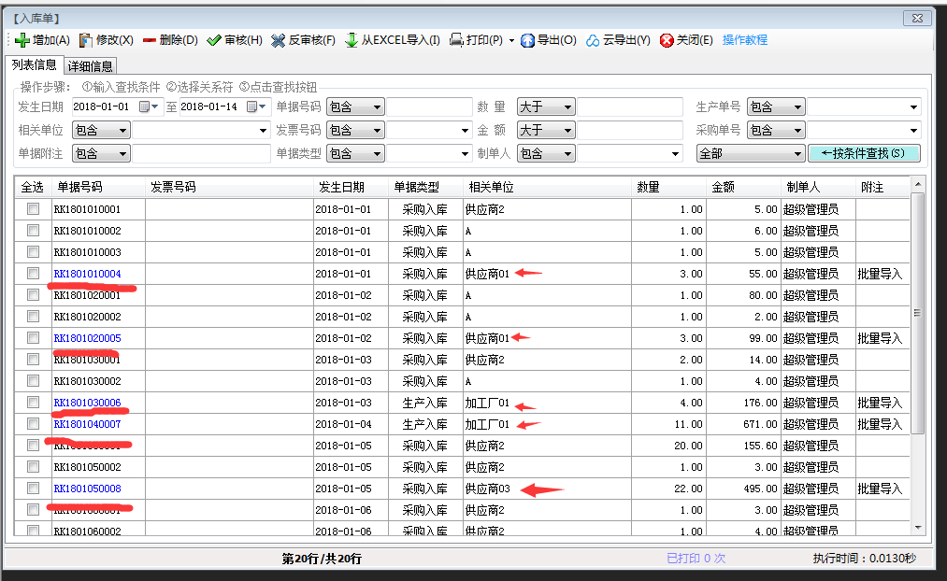Tick the checkbox for RK1801010004

[x=34, y=274]
